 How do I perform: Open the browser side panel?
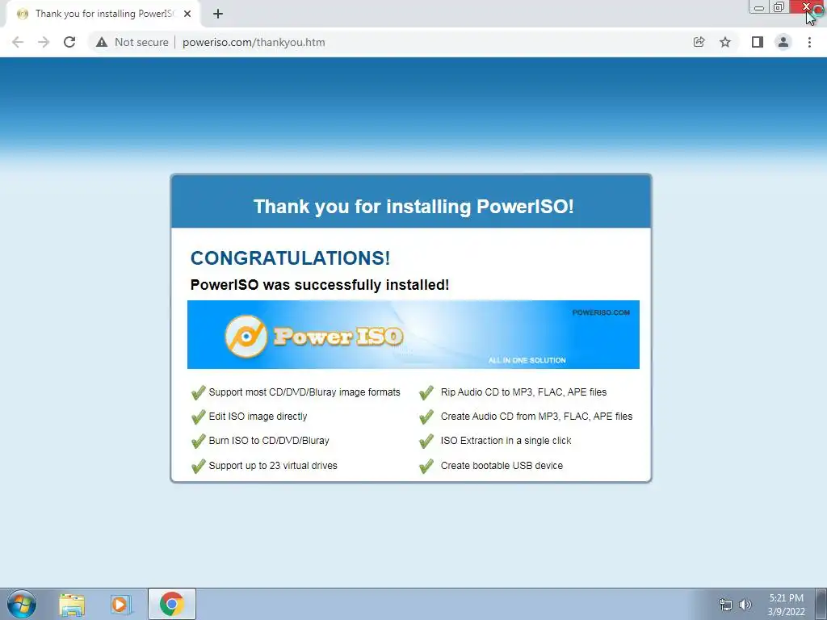[x=758, y=42]
